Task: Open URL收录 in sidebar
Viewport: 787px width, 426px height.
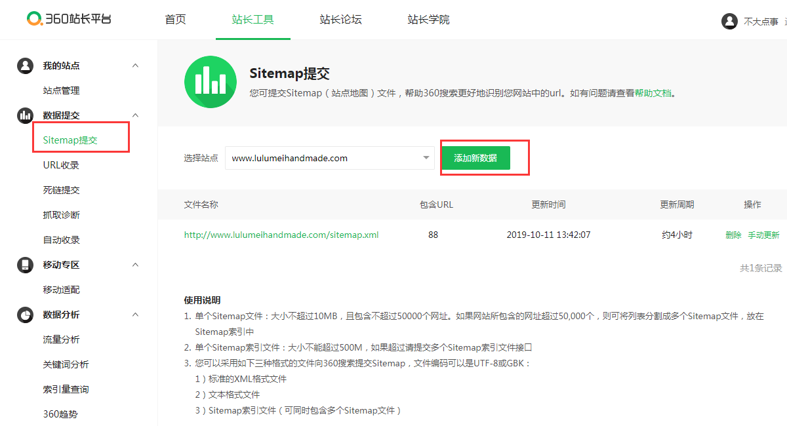Action: point(61,165)
